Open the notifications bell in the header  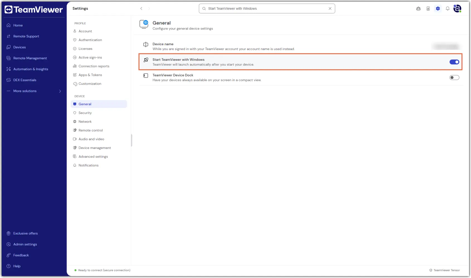[448, 9]
